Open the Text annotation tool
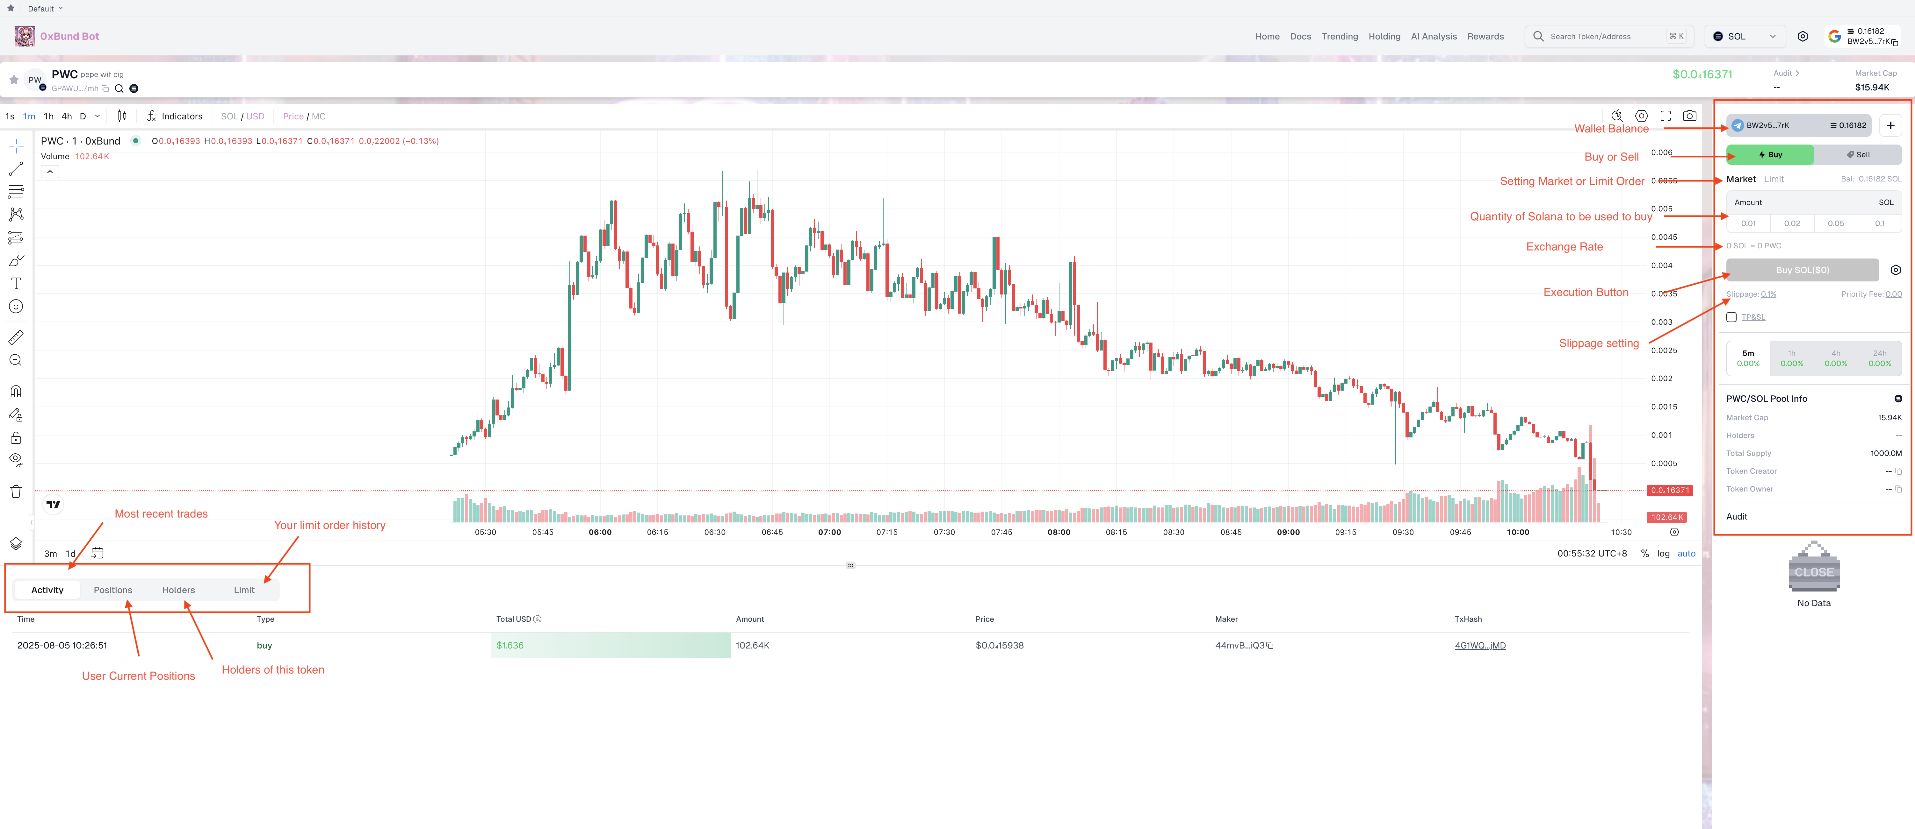The image size is (1915, 829). click(x=16, y=283)
